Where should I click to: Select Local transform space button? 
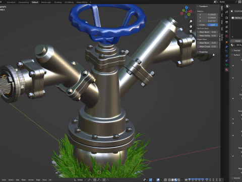click(x=213, y=25)
